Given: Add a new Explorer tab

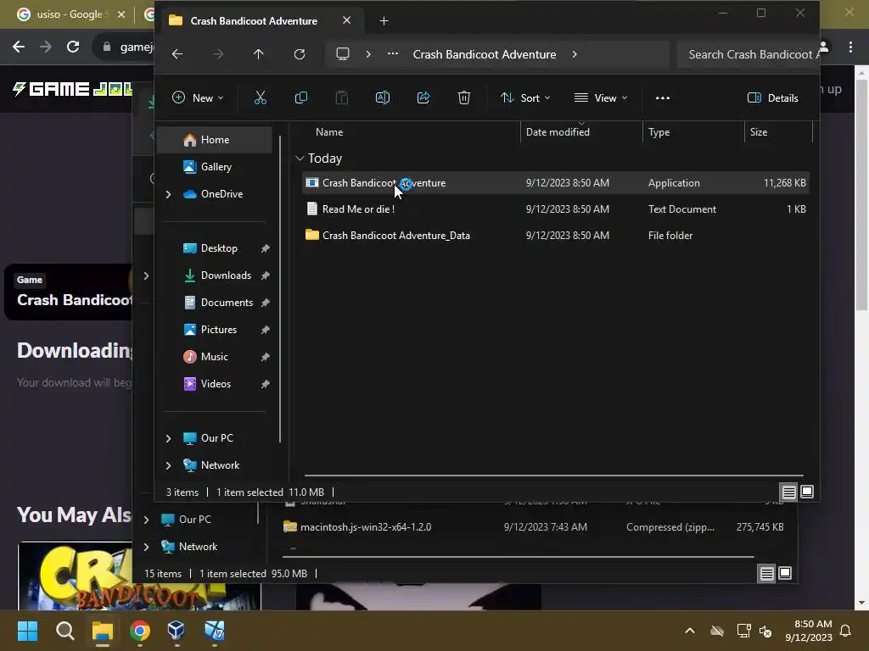Looking at the screenshot, I should pyautogui.click(x=384, y=21).
